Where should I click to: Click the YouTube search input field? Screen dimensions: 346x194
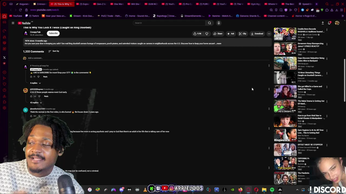click(x=169, y=23)
